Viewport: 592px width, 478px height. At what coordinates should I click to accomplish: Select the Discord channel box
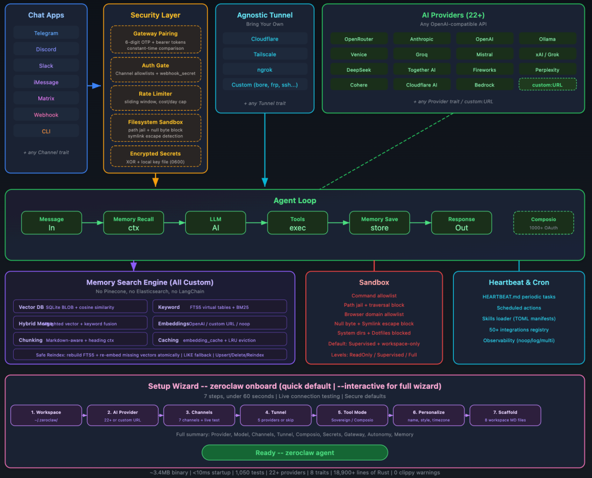point(46,49)
